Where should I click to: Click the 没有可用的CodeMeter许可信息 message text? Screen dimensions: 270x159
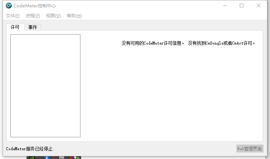(153, 43)
